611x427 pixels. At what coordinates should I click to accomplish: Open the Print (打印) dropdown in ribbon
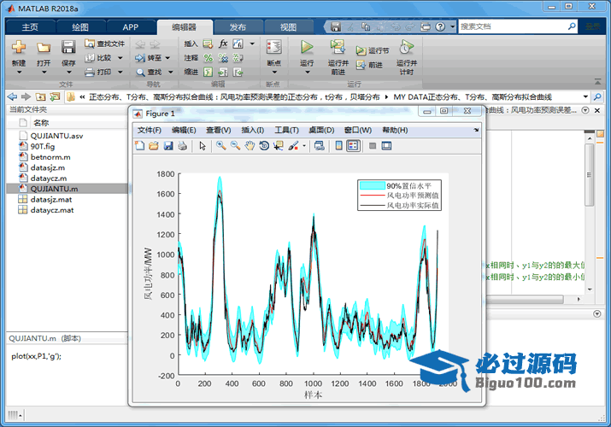click(x=119, y=73)
